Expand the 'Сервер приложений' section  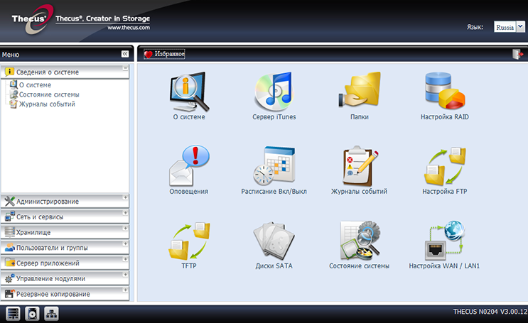tap(125, 259)
